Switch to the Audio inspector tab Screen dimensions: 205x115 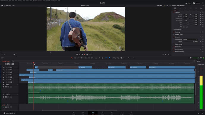[x=180, y=9]
